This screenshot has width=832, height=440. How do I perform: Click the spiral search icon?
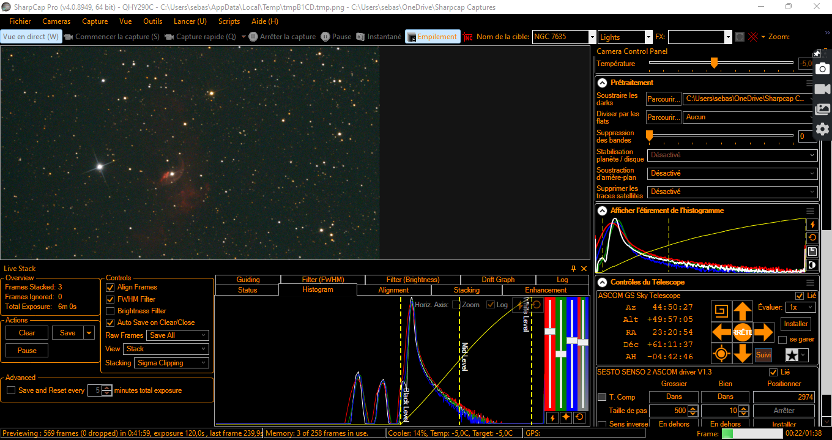721,311
